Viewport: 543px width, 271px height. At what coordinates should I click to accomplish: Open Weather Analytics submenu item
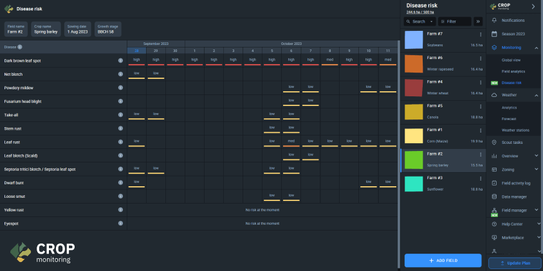click(509, 108)
